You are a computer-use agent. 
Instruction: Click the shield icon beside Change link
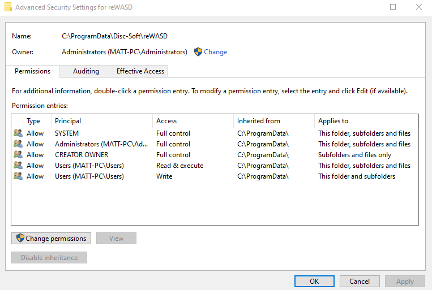click(x=198, y=52)
